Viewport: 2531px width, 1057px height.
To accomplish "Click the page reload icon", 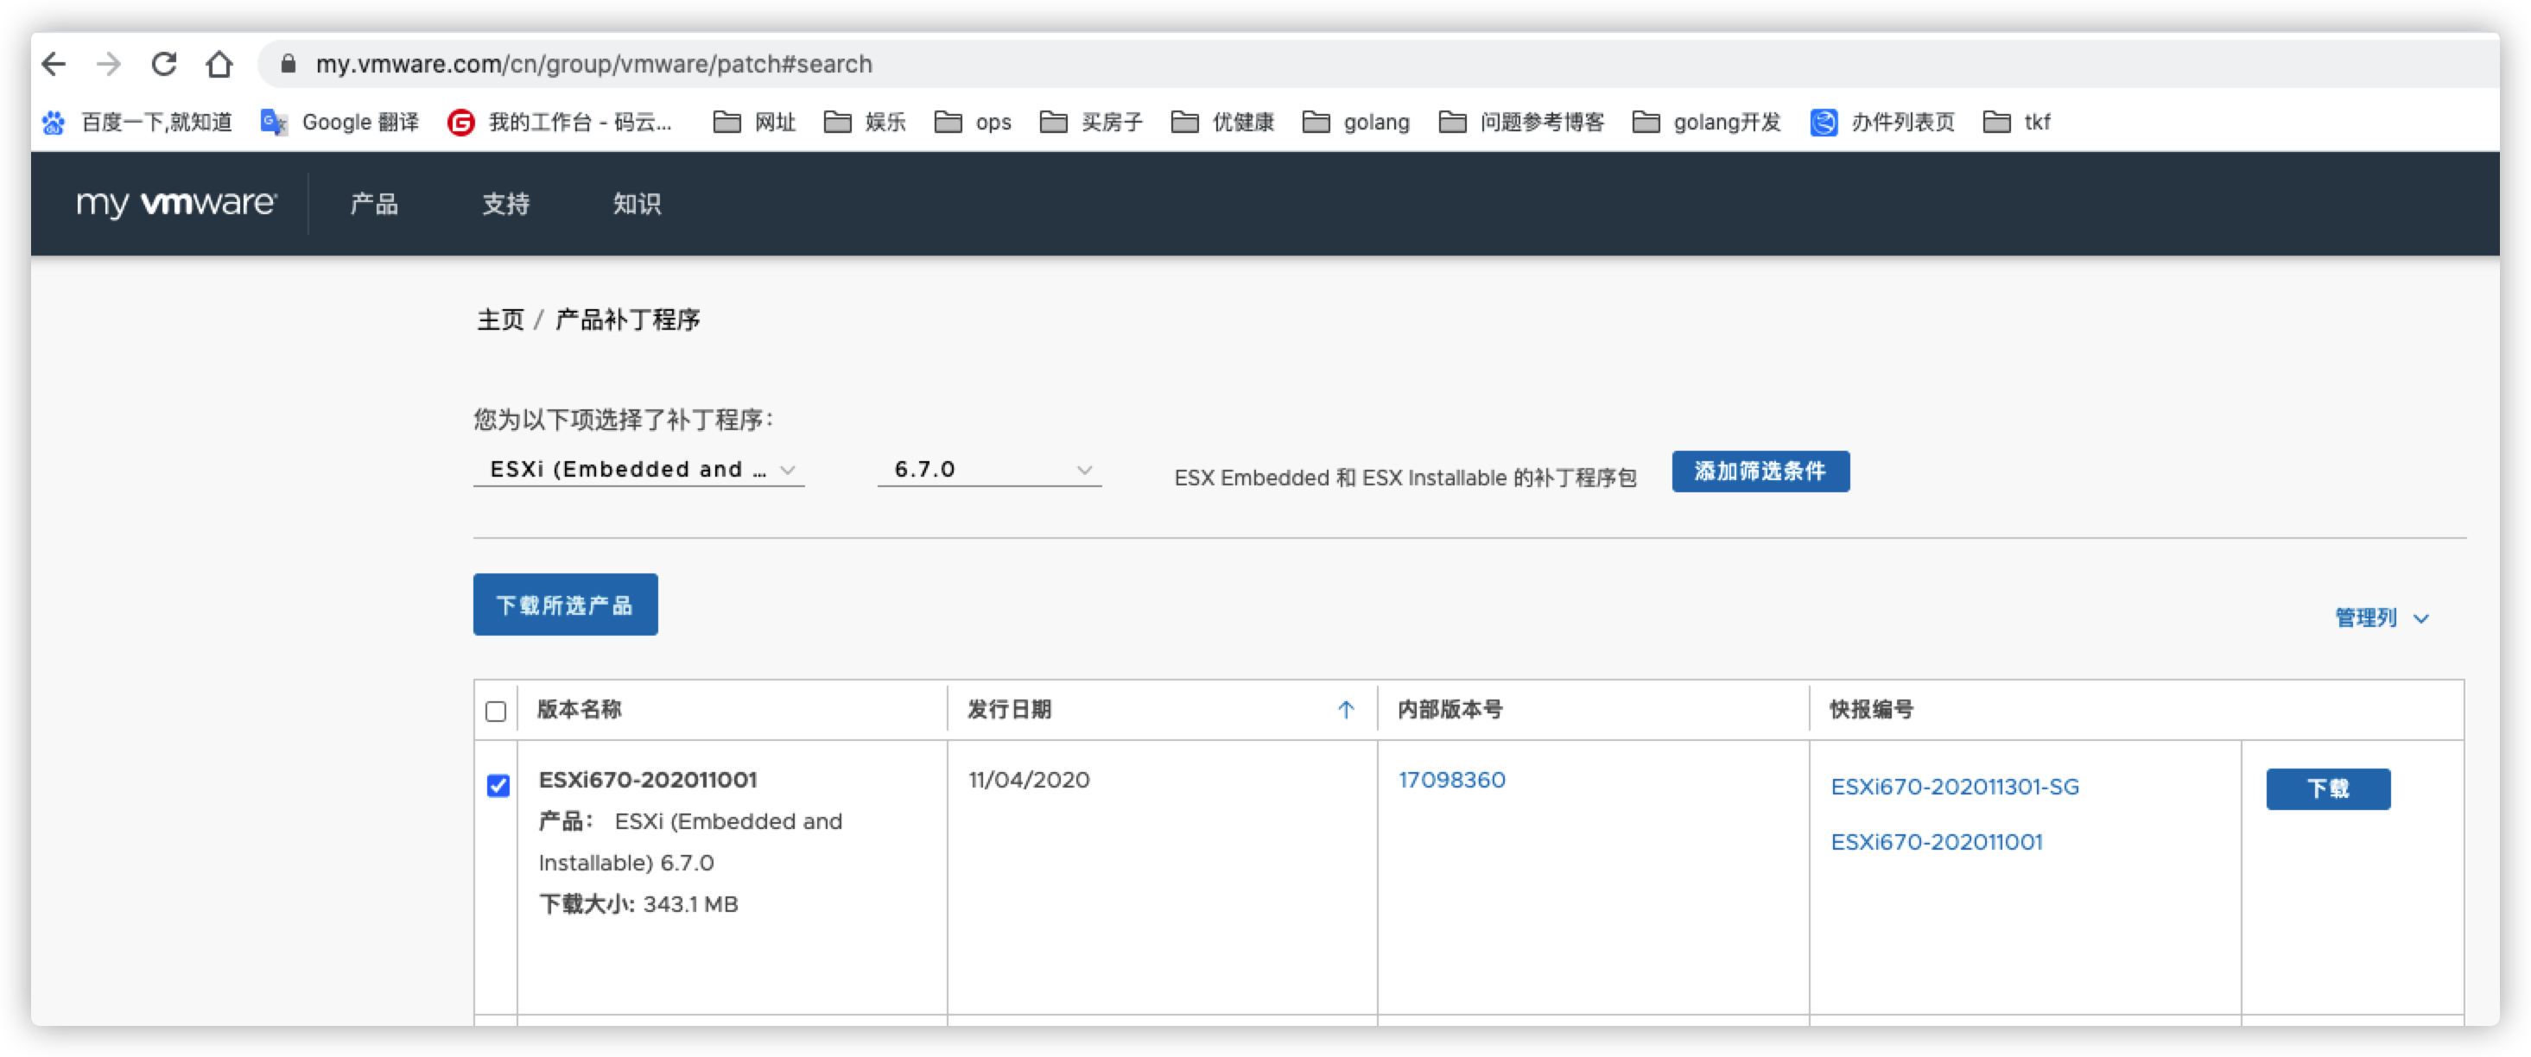I will [164, 64].
